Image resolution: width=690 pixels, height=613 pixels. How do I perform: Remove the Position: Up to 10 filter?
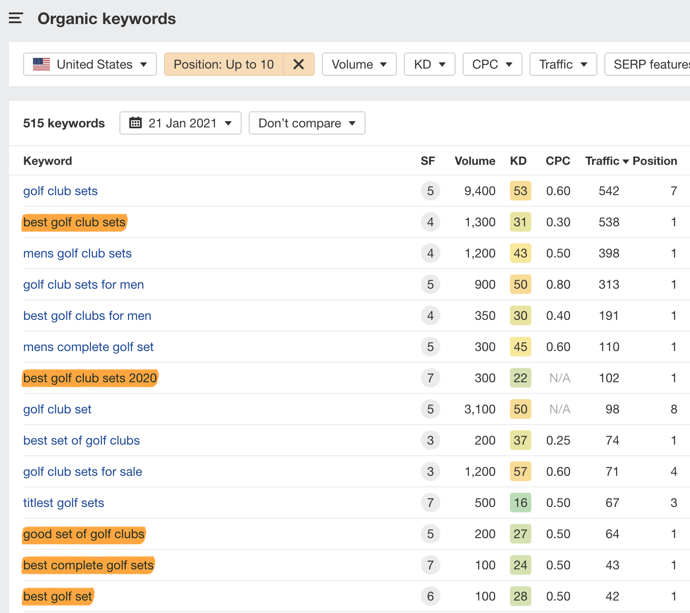[x=299, y=65]
